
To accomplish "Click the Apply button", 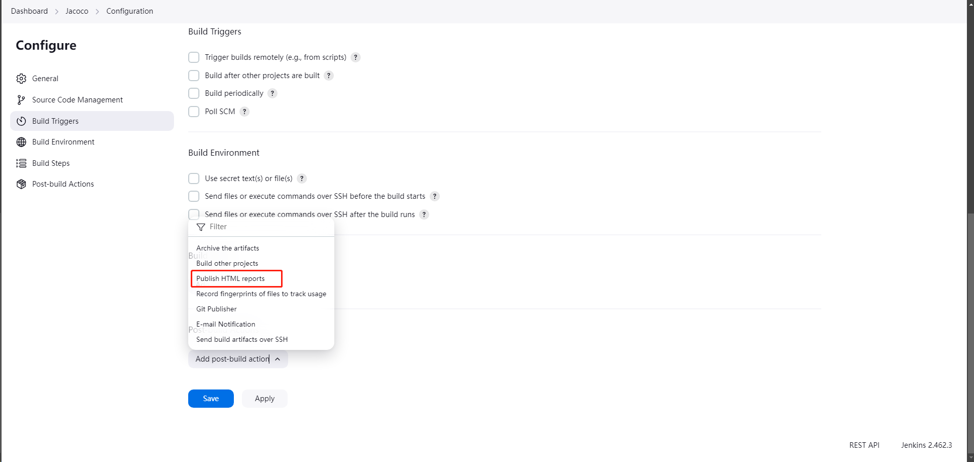I will [265, 399].
